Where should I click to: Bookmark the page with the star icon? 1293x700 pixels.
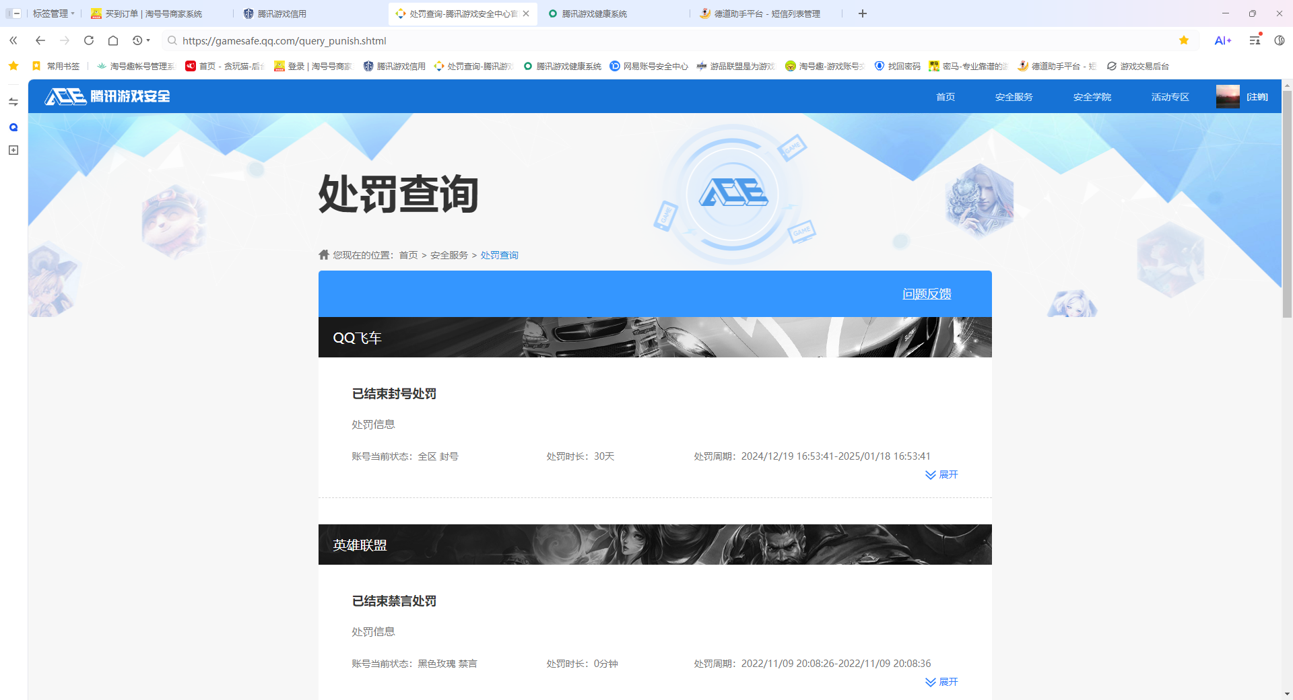pyautogui.click(x=1183, y=40)
